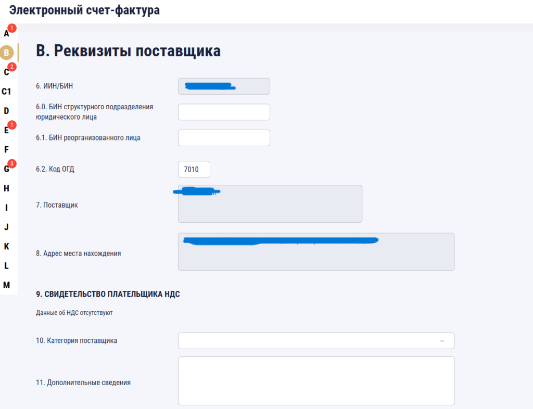Go to section H

tap(7, 188)
